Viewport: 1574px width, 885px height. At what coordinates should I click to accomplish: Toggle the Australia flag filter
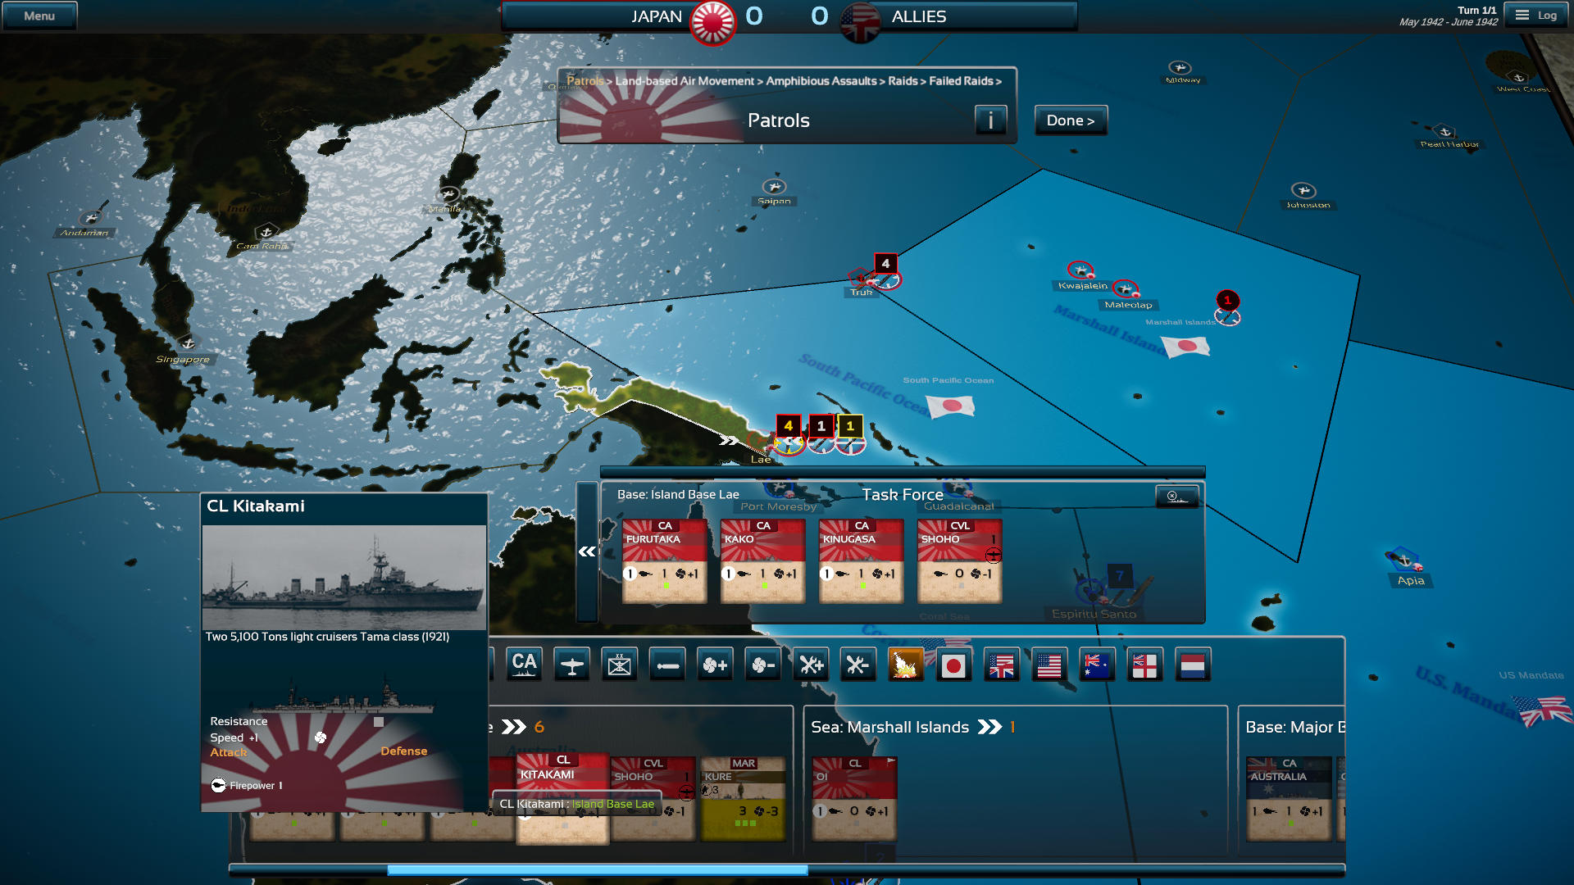click(x=1096, y=665)
